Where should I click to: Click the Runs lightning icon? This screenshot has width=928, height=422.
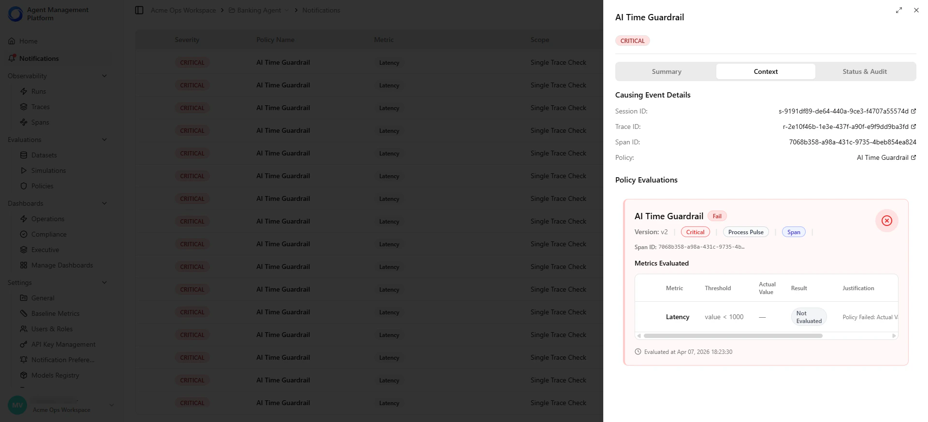tap(24, 91)
